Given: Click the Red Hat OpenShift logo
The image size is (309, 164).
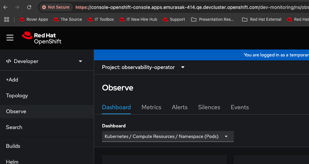Looking at the screenshot, I should coord(42,38).
